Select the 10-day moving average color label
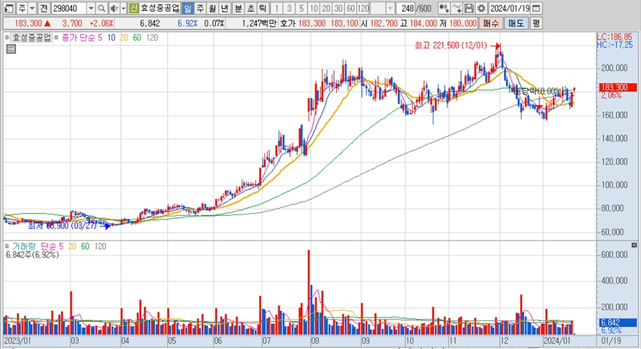The width and height of the screenshot is (641, 349). pyautogui.click(x=111, y=37)
